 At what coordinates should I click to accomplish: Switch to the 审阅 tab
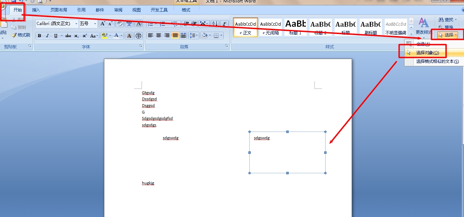118,10
